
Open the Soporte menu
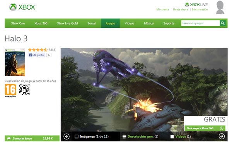pyautogui.click(x=169, y=23)
